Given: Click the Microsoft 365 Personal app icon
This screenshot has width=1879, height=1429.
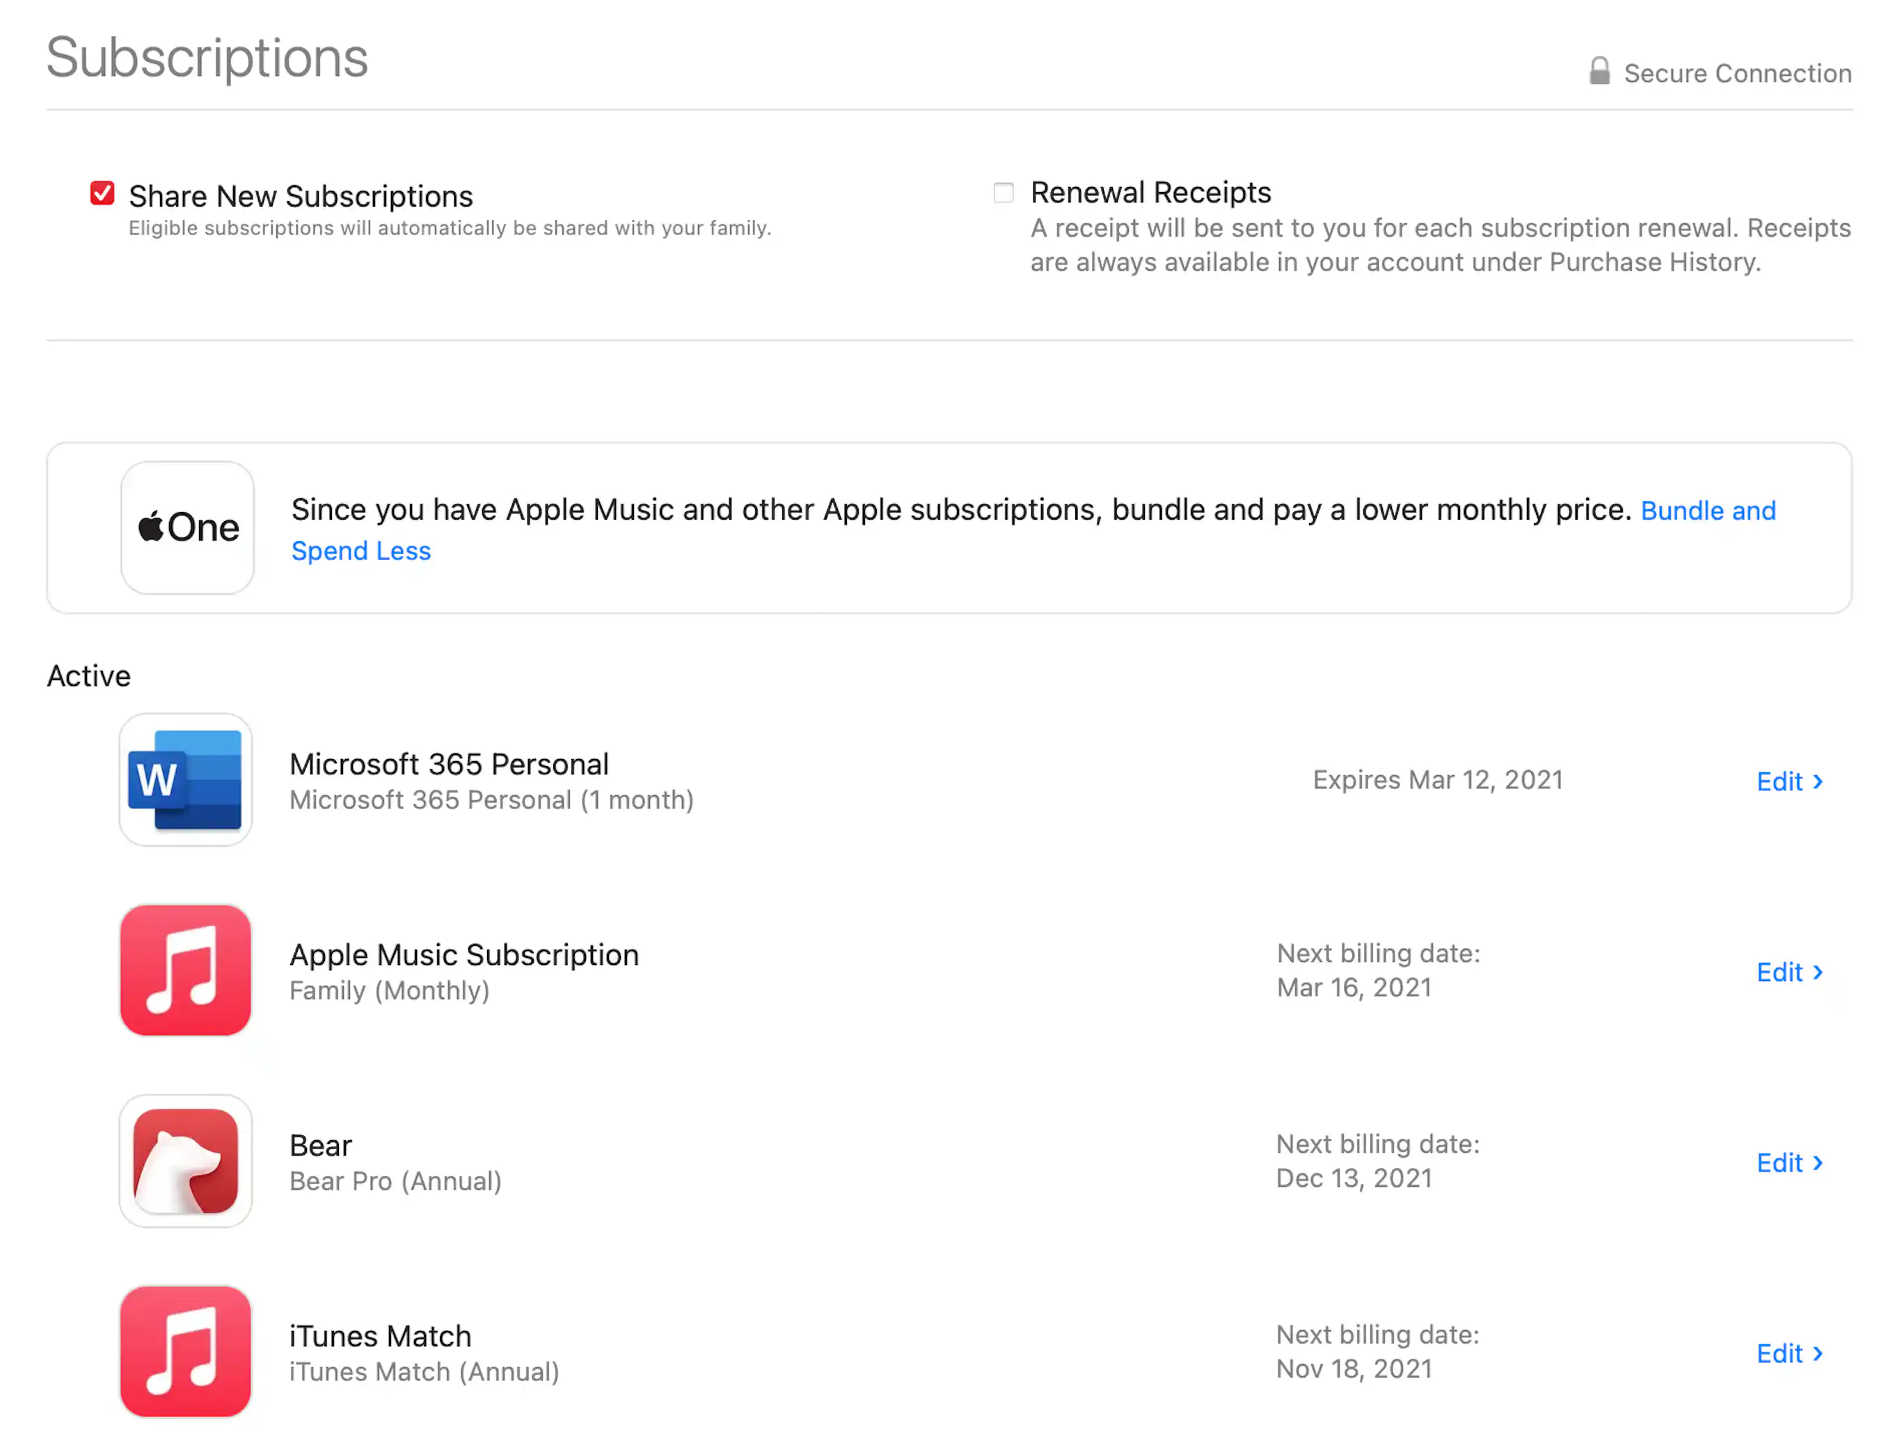Looking at the screenshot, I should (x=185, y=779).
